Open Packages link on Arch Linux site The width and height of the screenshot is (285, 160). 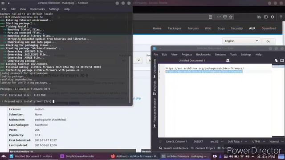[x=175, y=28]
